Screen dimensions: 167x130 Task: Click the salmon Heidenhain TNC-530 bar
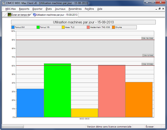(112, 91)
